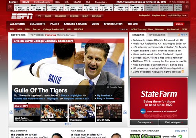This screenshot has width=196, height=138.
Task: Open COLUMNISTS navigation menu
Action: [x=37, y=24]
